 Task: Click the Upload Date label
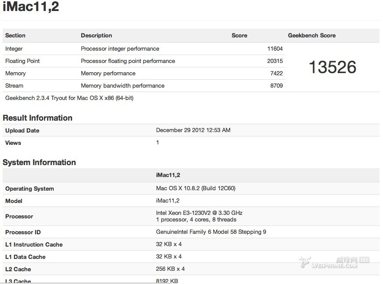[22, 130]
